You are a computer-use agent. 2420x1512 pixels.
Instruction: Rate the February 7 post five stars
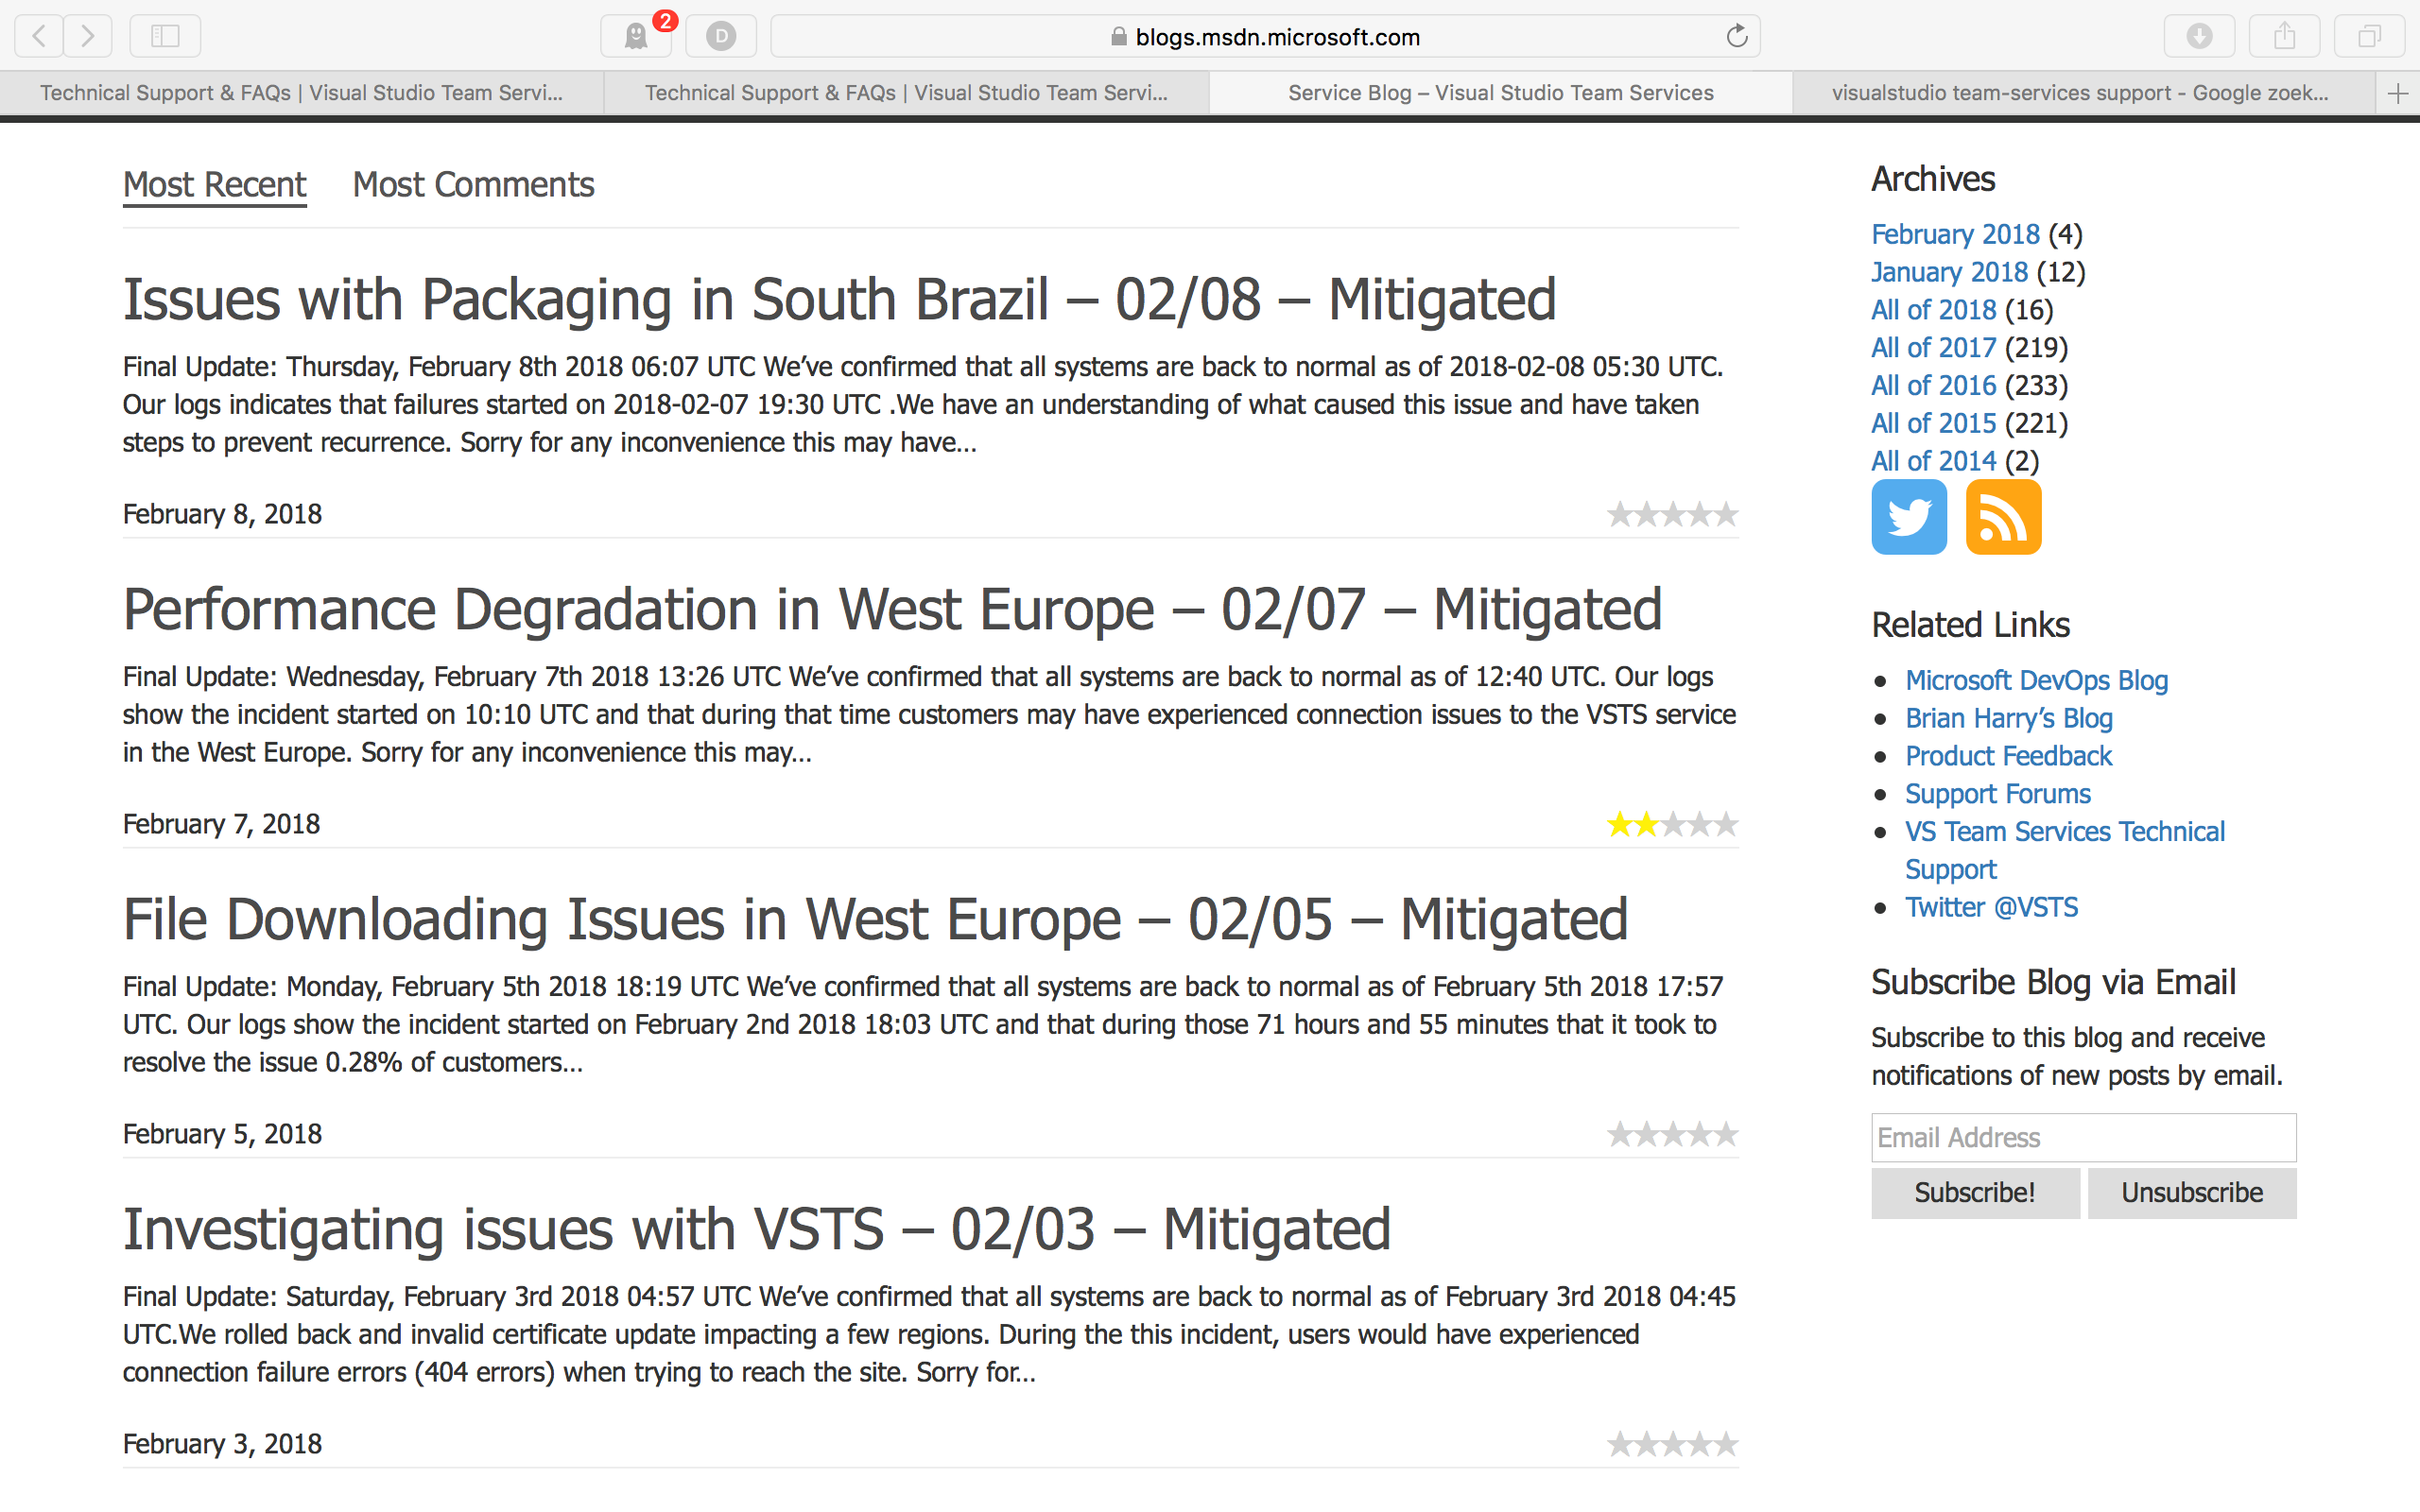point(1731,823)
